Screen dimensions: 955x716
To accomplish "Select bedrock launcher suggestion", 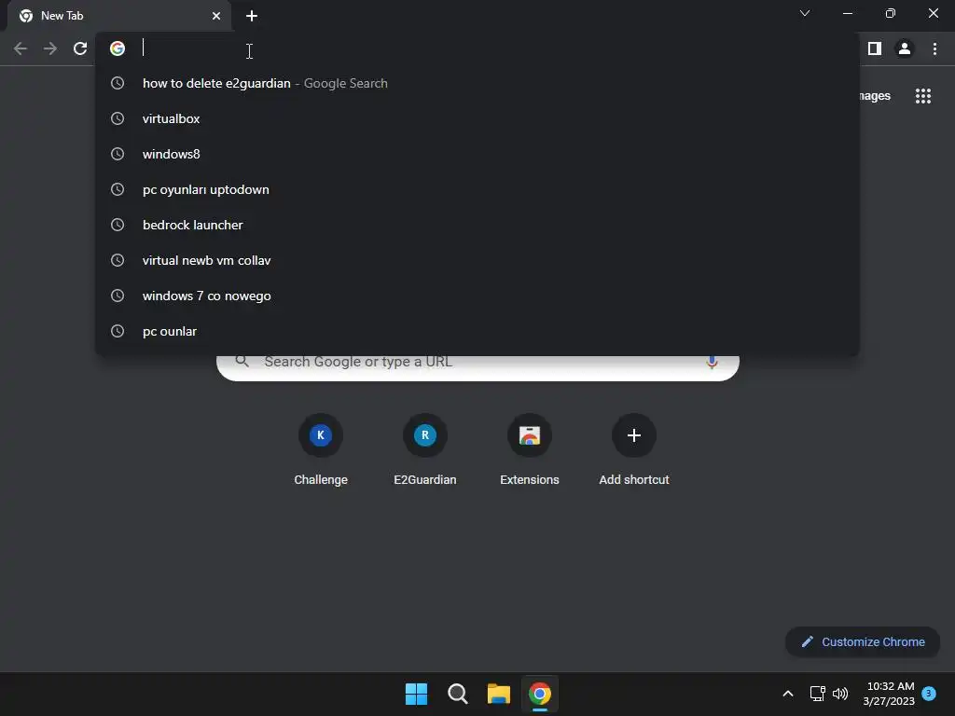I will [x=477, y=225].
